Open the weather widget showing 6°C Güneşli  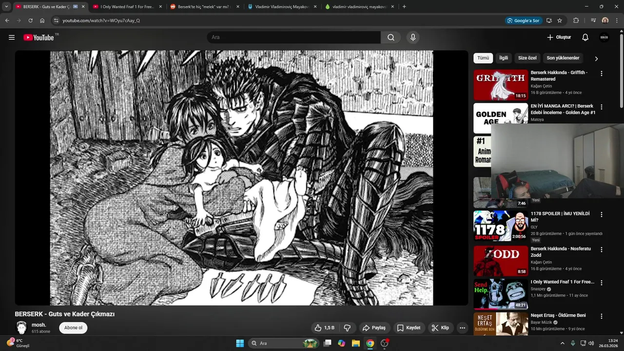click(x=19, y=343)
